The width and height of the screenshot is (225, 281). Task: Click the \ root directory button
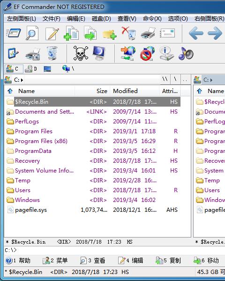(x=175, y=79)
